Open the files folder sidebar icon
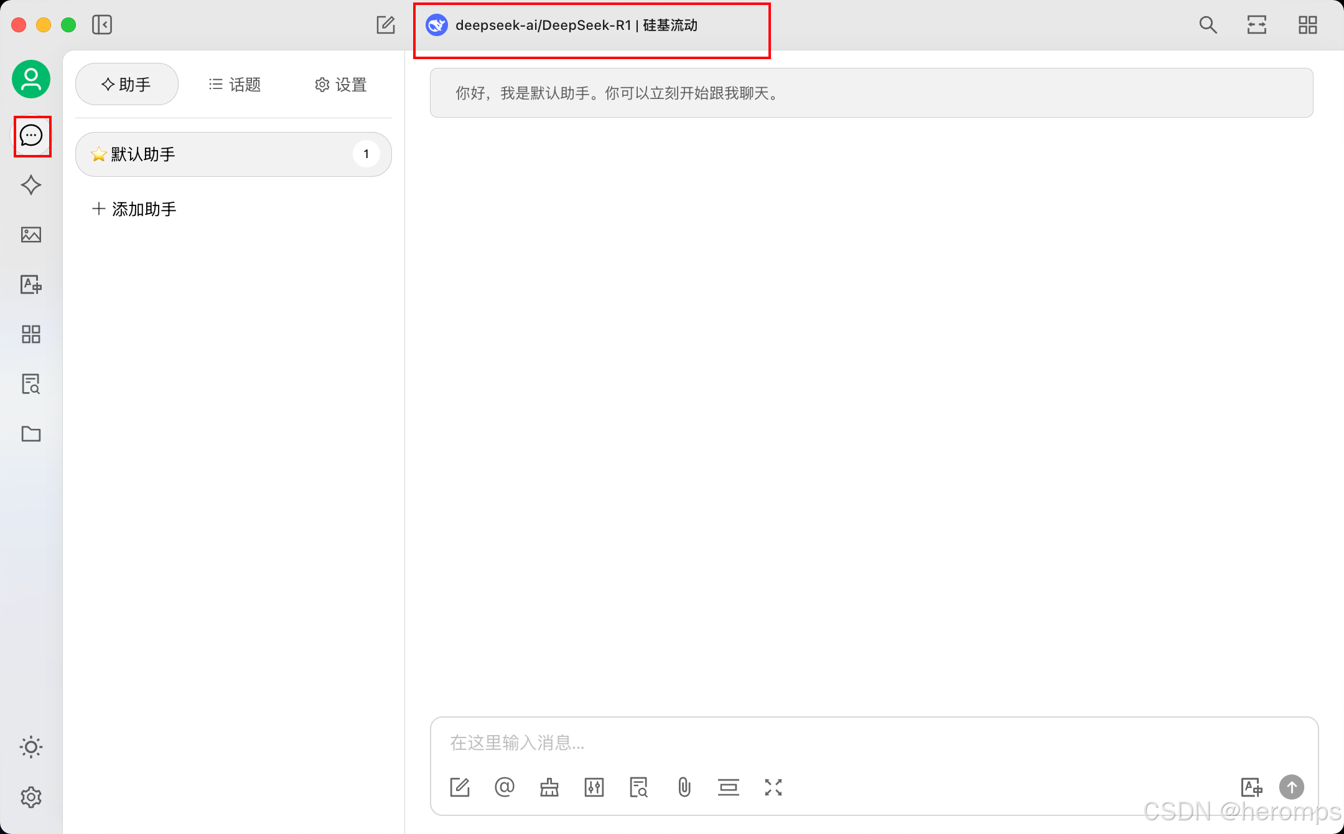 click(31, 434)
